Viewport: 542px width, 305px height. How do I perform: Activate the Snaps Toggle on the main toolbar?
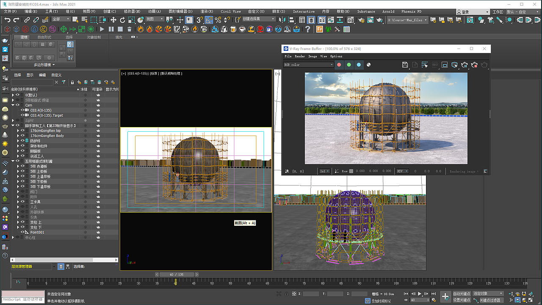tap(199, 19)
